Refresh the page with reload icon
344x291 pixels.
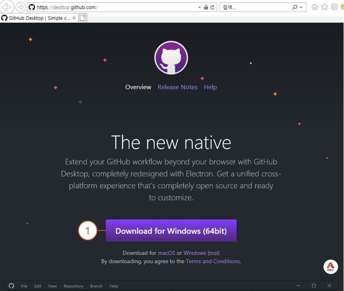(x=212, y=7)
